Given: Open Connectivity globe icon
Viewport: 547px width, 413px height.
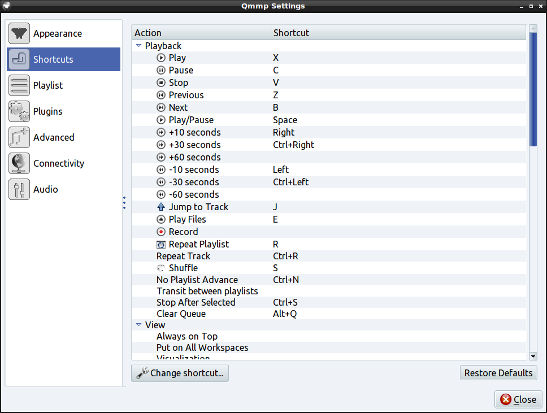Looking at the screenshot, I should click(19, 164).
